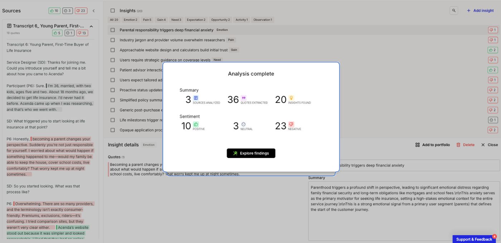Select the Gain 4 filter tab
Image resolution: width=501 pixels, height=243 pixels.
coord(161,20)
